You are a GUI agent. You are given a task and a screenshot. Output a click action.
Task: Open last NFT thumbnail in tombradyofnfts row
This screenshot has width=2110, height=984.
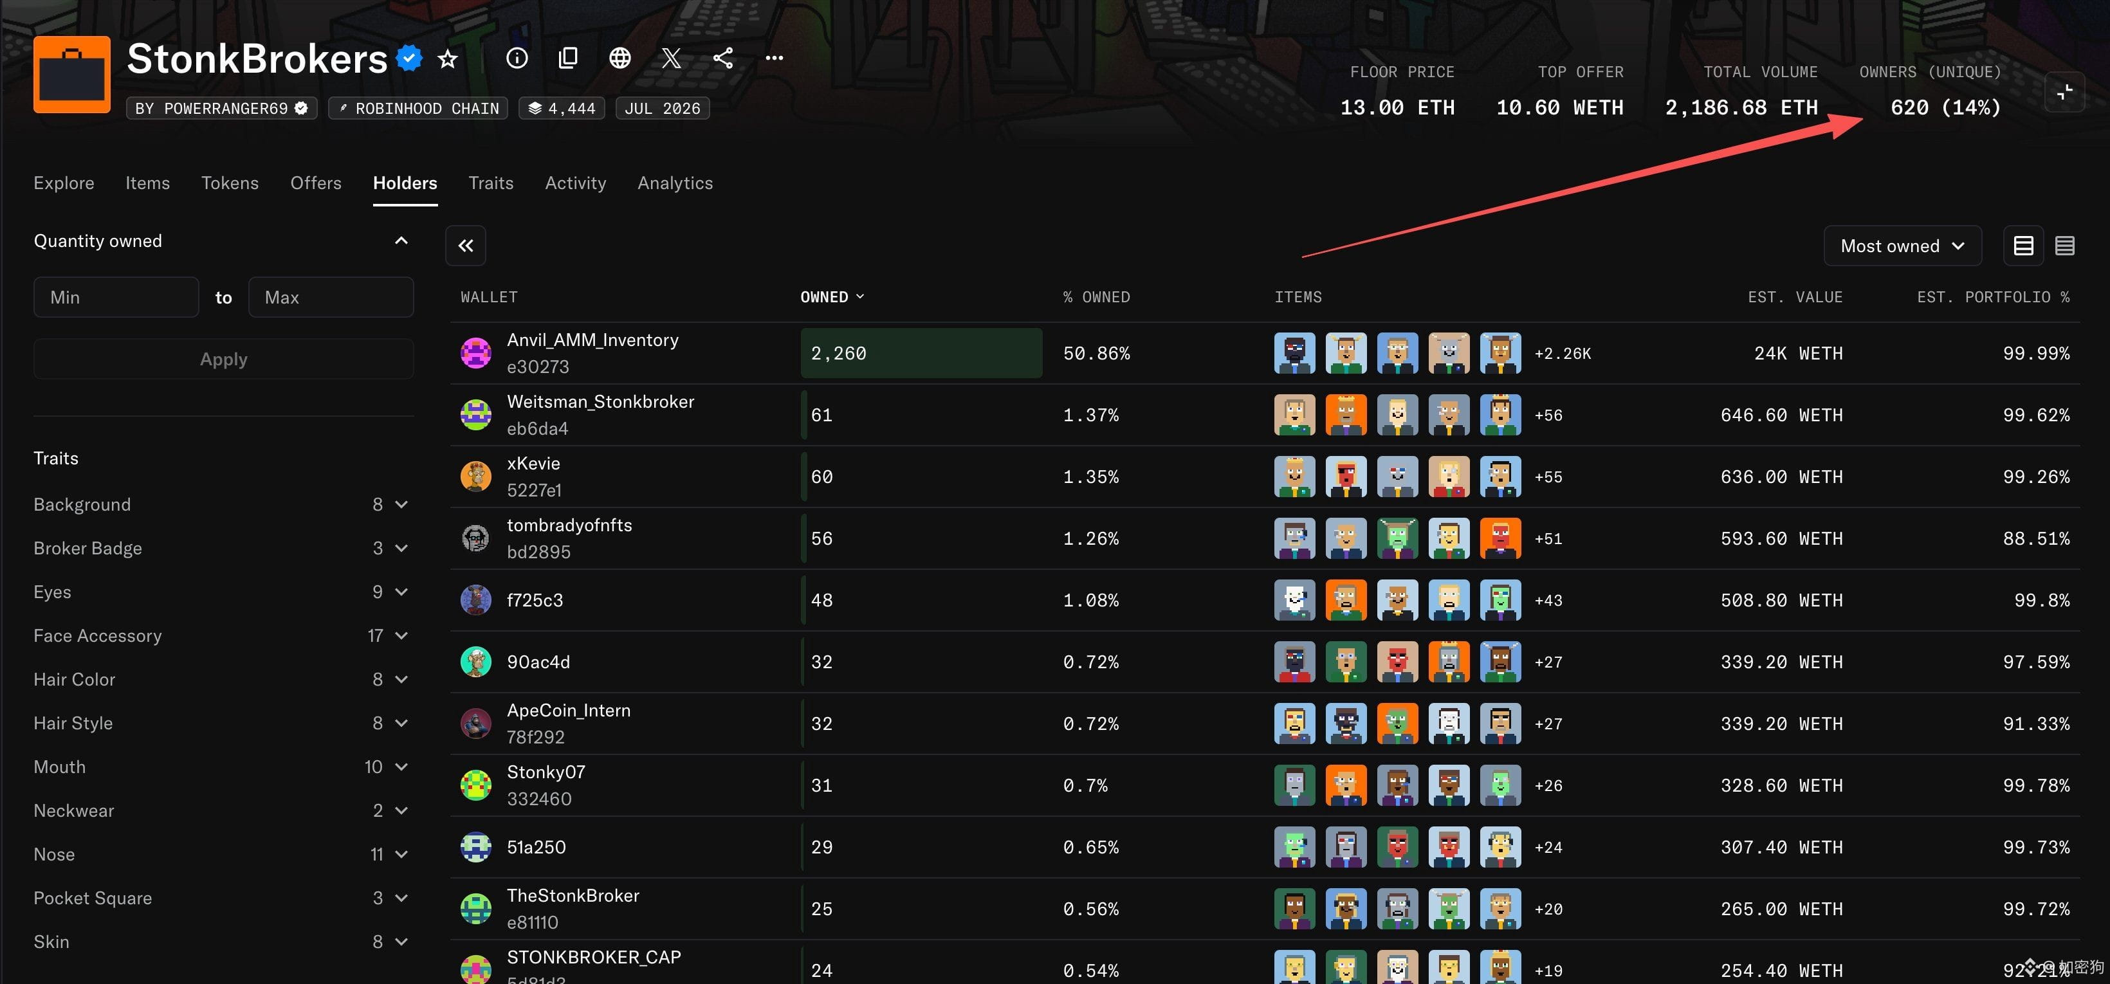(1501, 539)
